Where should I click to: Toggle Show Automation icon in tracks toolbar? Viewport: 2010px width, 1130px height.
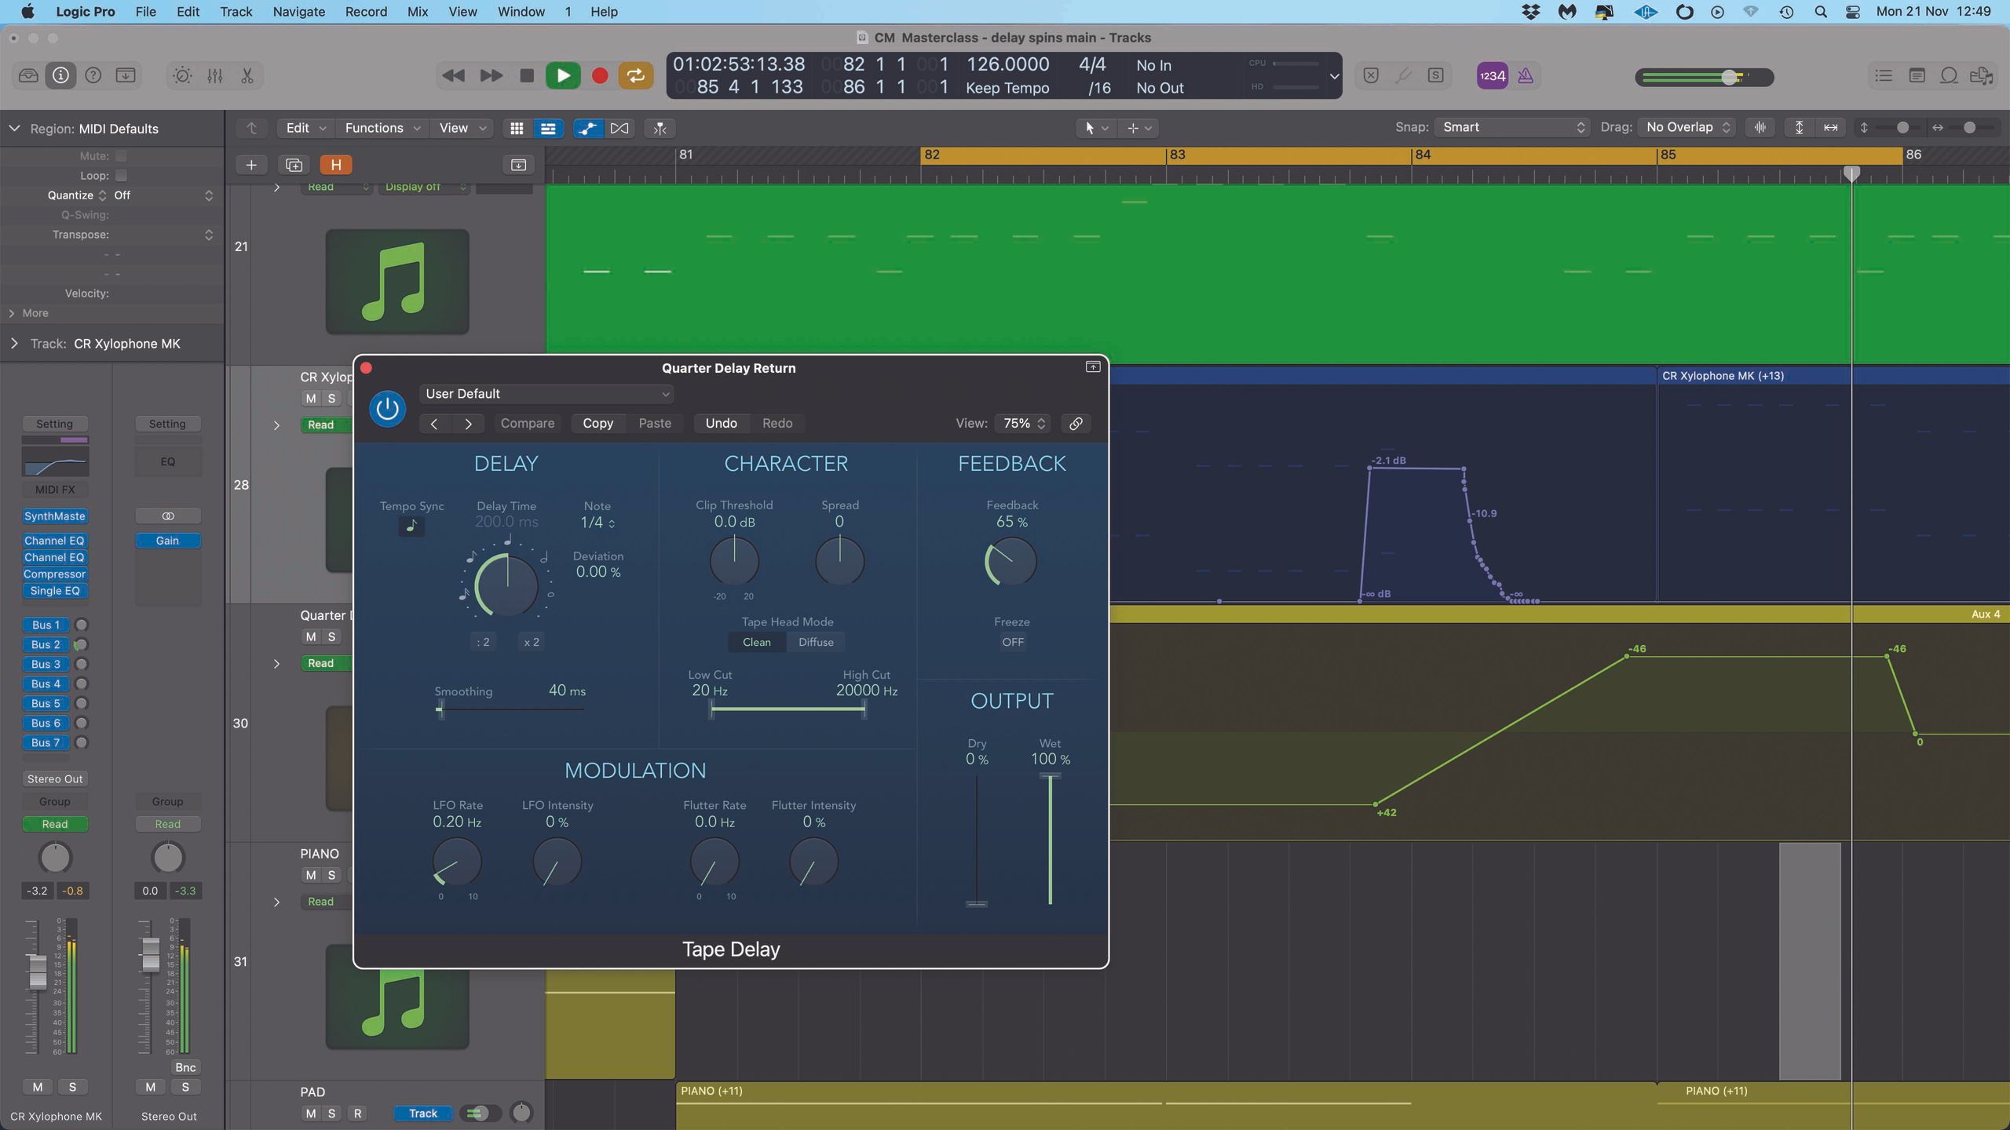tap(587, 128)
